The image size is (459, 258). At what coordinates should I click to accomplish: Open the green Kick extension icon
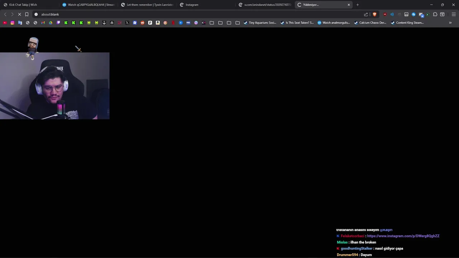[x=428, y=14]
